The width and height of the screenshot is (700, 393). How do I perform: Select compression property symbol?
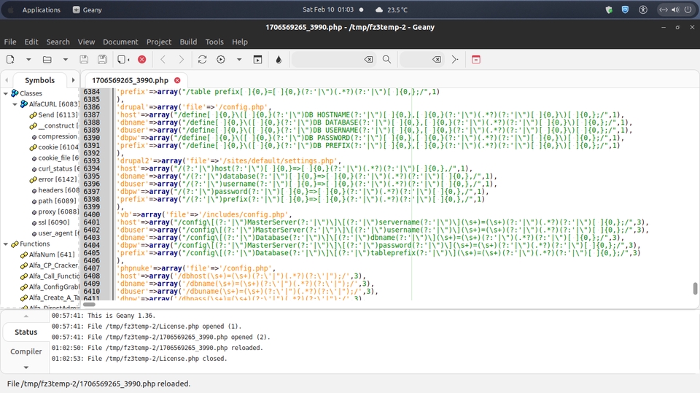click(x=58, y=136)
